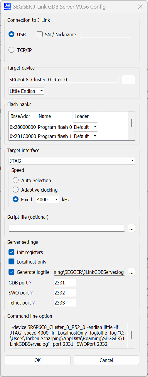Click the Program flash 0 name cell

point(55,127)
